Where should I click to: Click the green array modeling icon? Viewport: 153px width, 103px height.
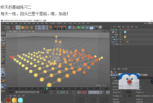[83, 28]
